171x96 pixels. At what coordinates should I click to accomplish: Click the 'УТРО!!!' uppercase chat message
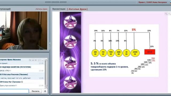pos(5,71)
